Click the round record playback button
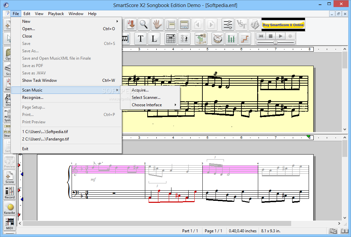This screenshot has height=237, width=351. point(290,36)
